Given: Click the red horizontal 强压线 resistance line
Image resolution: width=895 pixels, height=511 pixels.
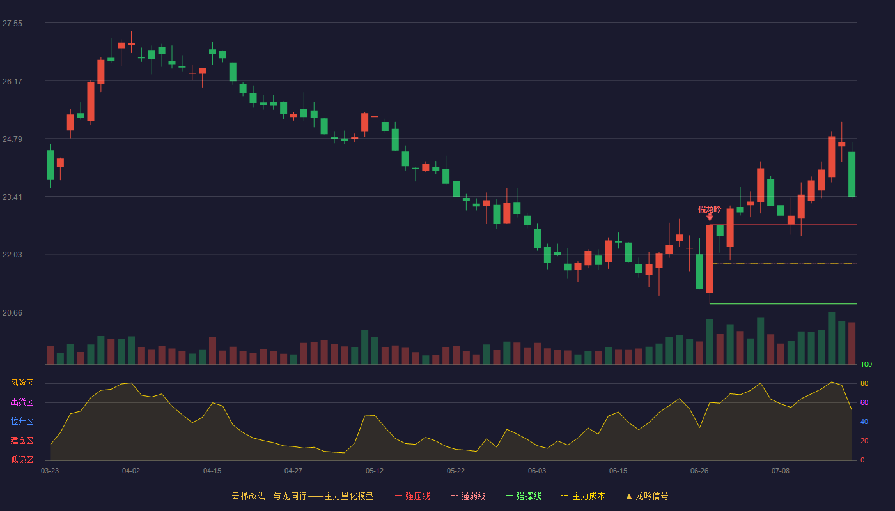Looking at the screenshot, I should pyautogui.click(x=783, y=224).
